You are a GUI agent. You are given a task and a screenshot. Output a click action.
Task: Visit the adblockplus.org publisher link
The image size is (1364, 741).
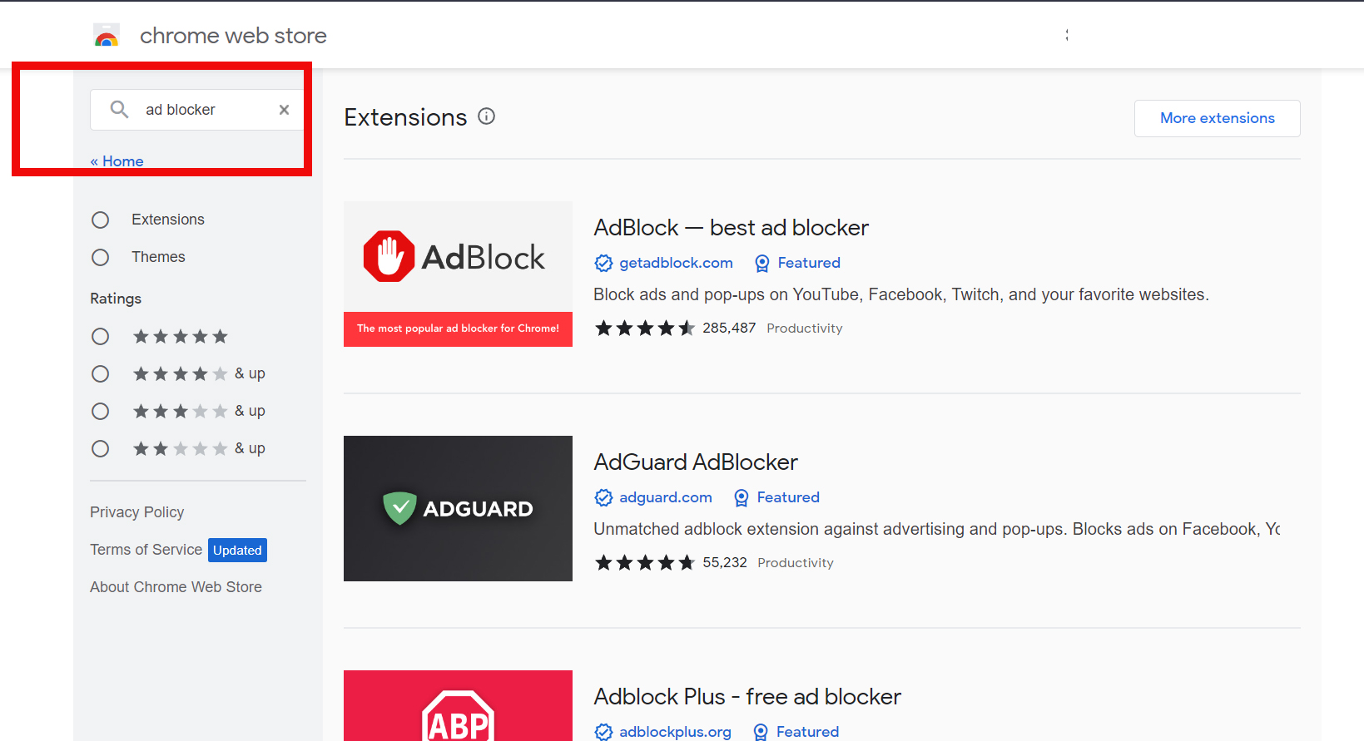tap(675, 732)
